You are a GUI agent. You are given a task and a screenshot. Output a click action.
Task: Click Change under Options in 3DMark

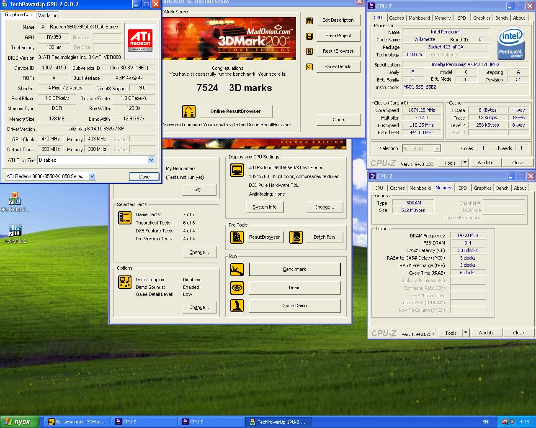pos(199,307)
